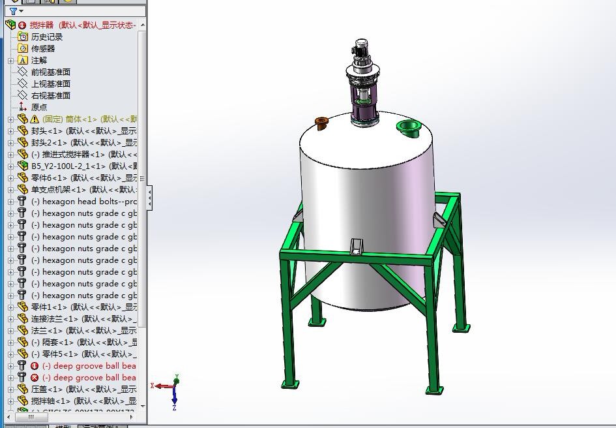Select the 搅拌轴<1> part icon
This screenshot has height=428, width=616.
(x=23, y=401)
